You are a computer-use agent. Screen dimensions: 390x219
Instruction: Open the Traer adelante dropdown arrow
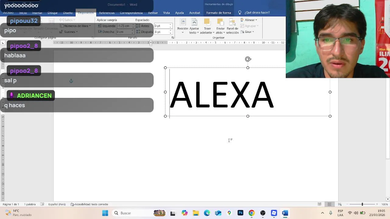(x=214, y=33)
